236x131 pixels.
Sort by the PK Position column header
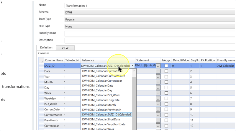click(x=208, y=60)
